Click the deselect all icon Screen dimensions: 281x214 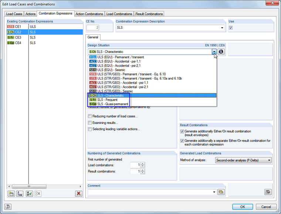38,194
